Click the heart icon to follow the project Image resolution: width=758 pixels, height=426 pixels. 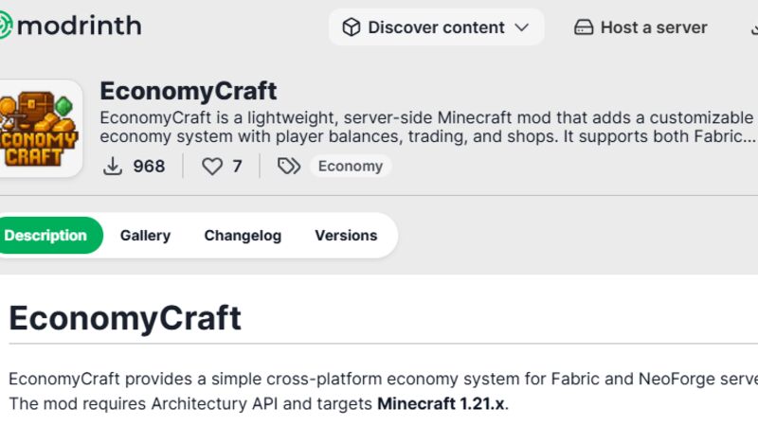point(212,167)
